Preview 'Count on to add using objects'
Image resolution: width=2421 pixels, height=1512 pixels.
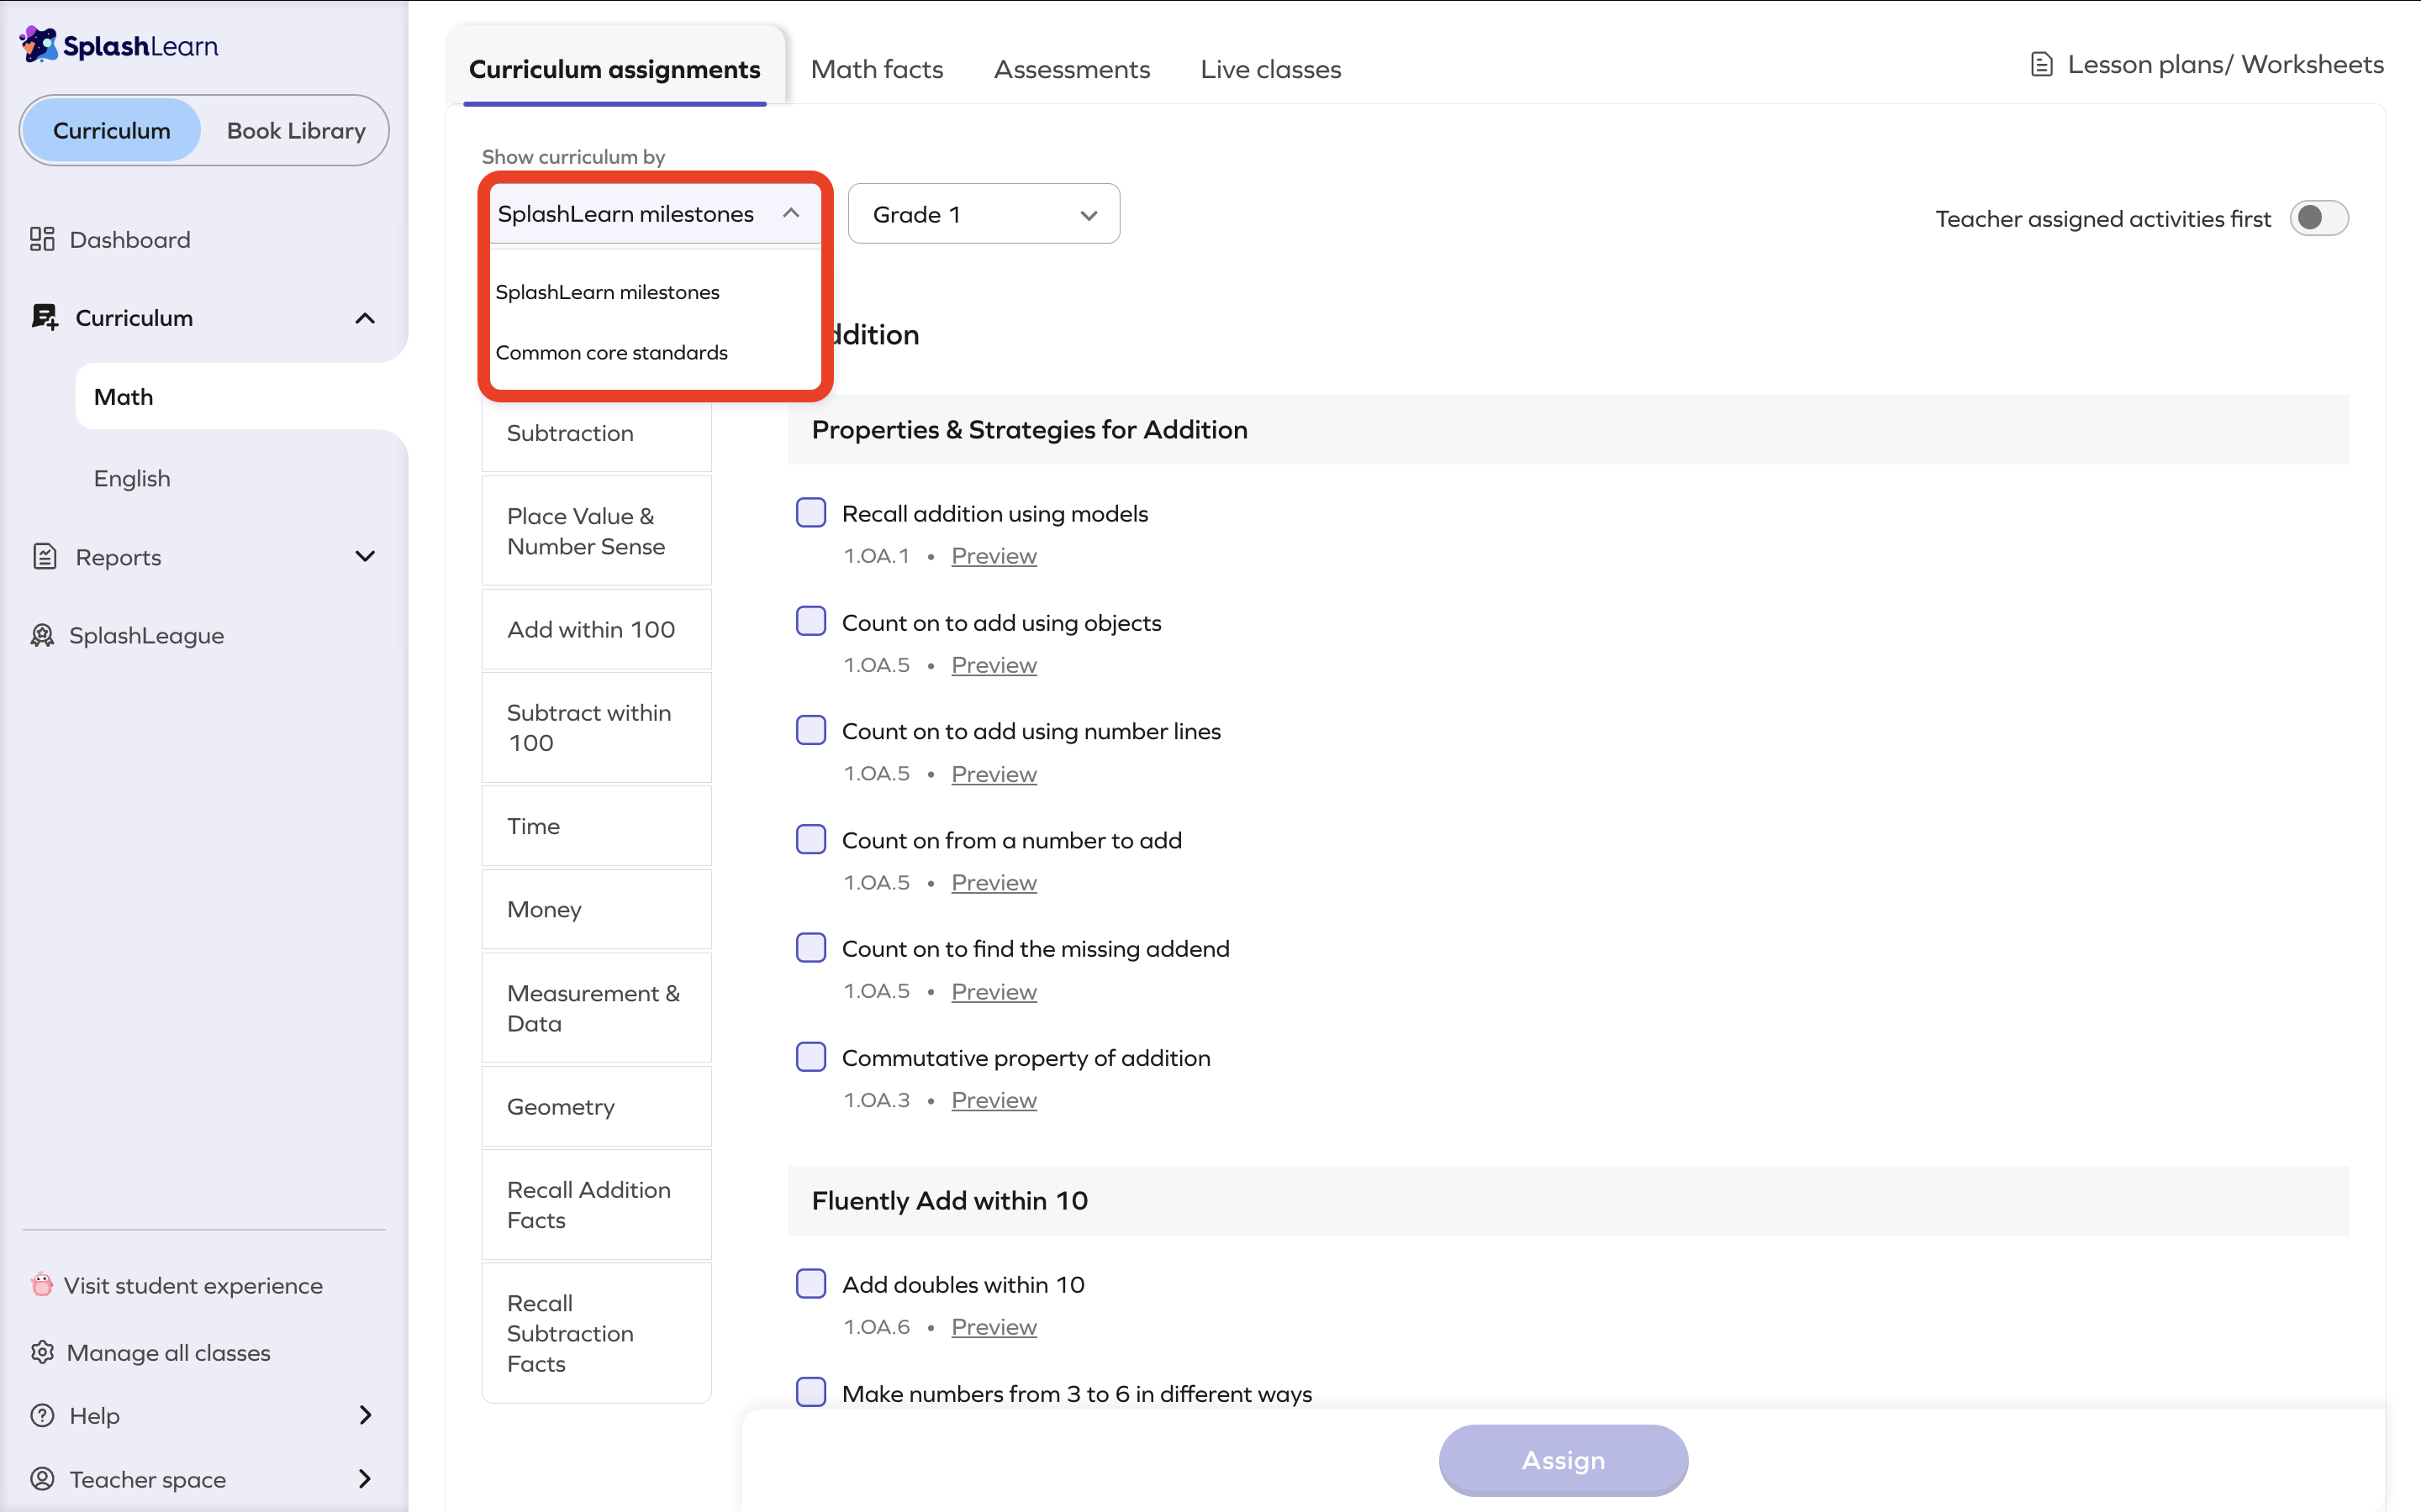[994, 665]
